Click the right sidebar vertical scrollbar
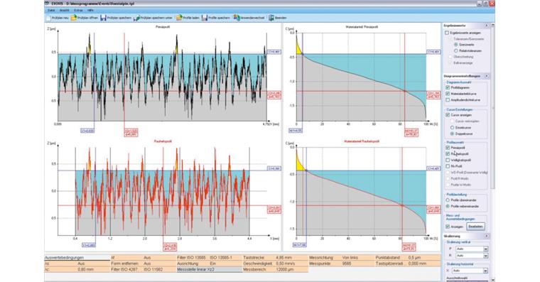The height and width of the screenshot is (282, 540). pos(493,108)
